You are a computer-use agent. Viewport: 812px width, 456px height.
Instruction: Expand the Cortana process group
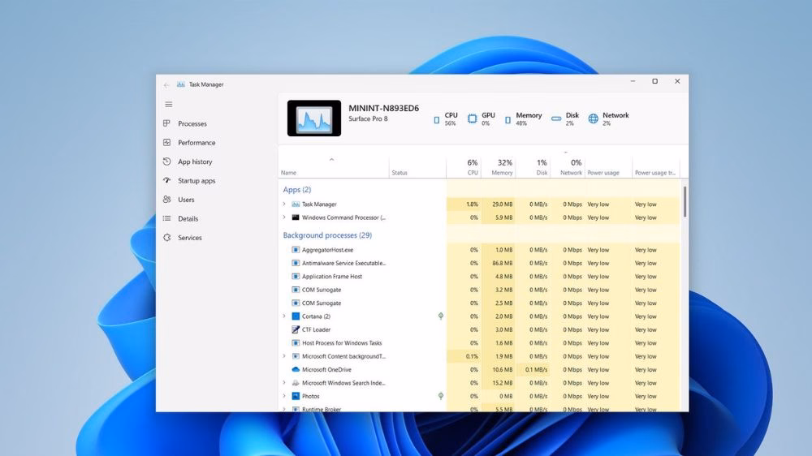coord(284,316)
